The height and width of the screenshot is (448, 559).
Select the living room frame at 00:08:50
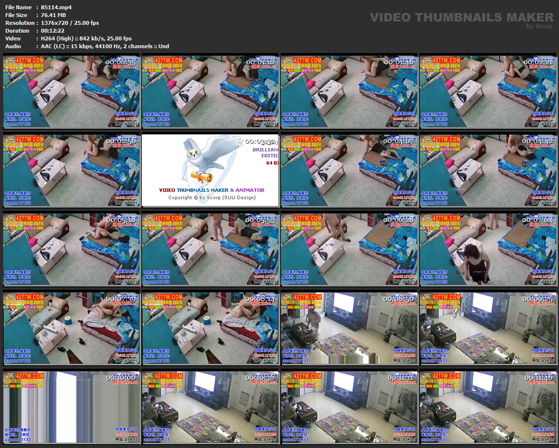(349, 328)
